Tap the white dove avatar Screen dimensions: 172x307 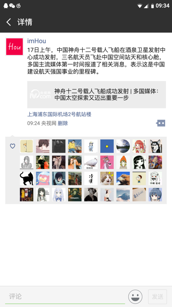(91, 162)
